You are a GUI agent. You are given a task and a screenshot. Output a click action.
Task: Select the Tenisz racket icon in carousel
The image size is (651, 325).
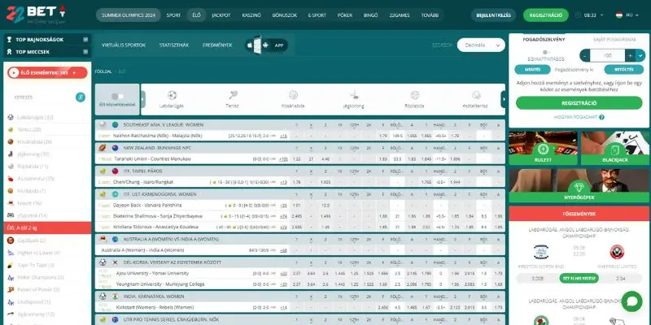coord(233,95)
